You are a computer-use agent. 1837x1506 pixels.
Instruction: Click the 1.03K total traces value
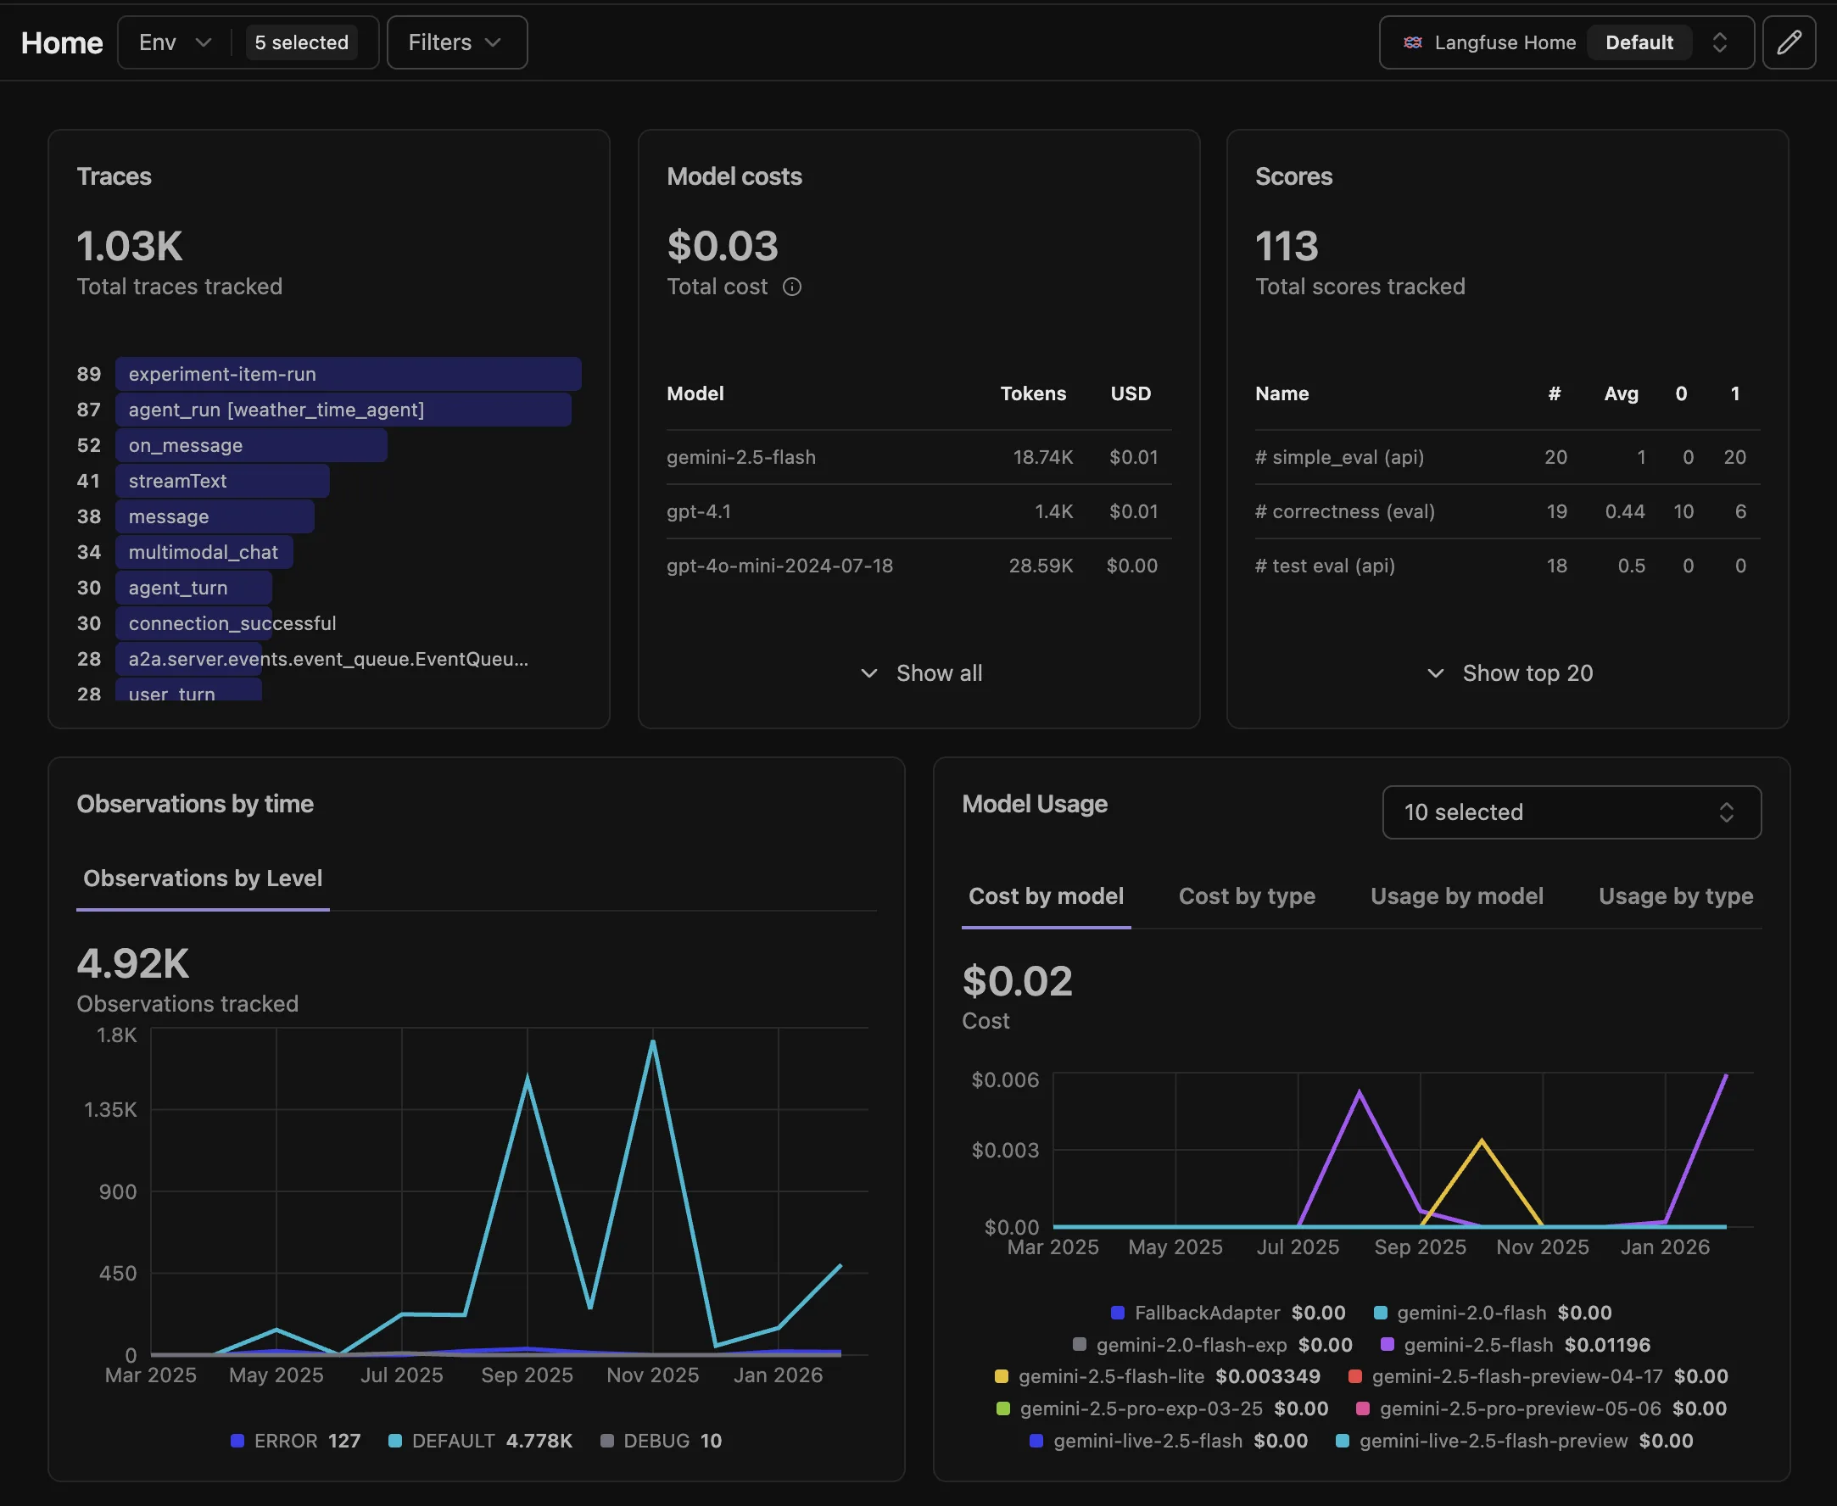click(x=129, y=247)
